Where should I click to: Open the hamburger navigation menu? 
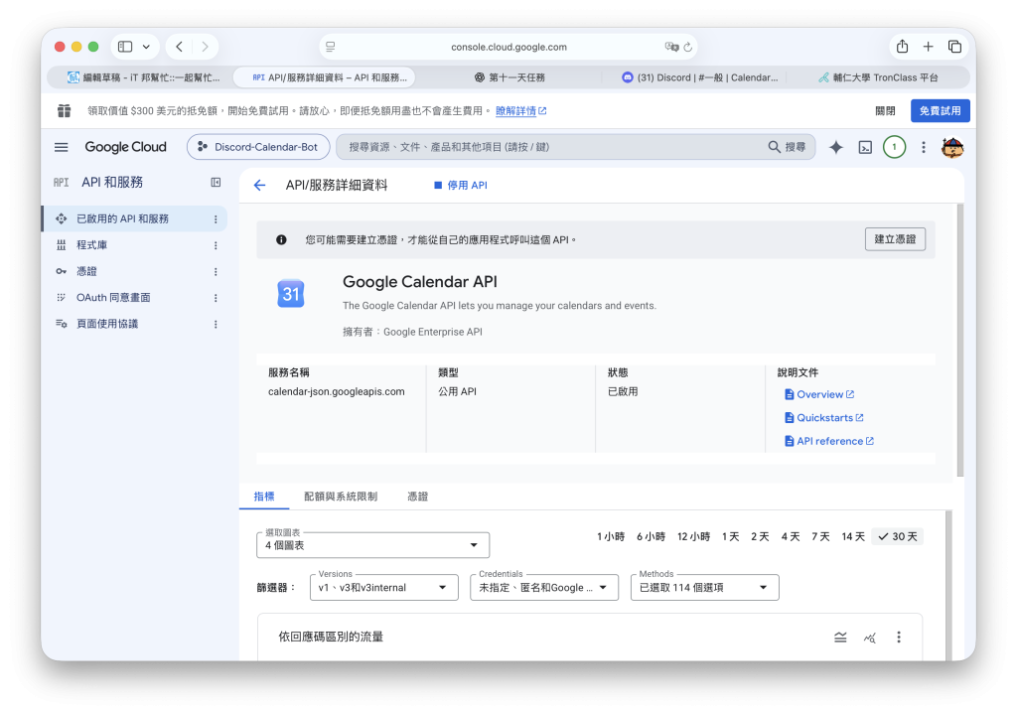pos(61,147)
